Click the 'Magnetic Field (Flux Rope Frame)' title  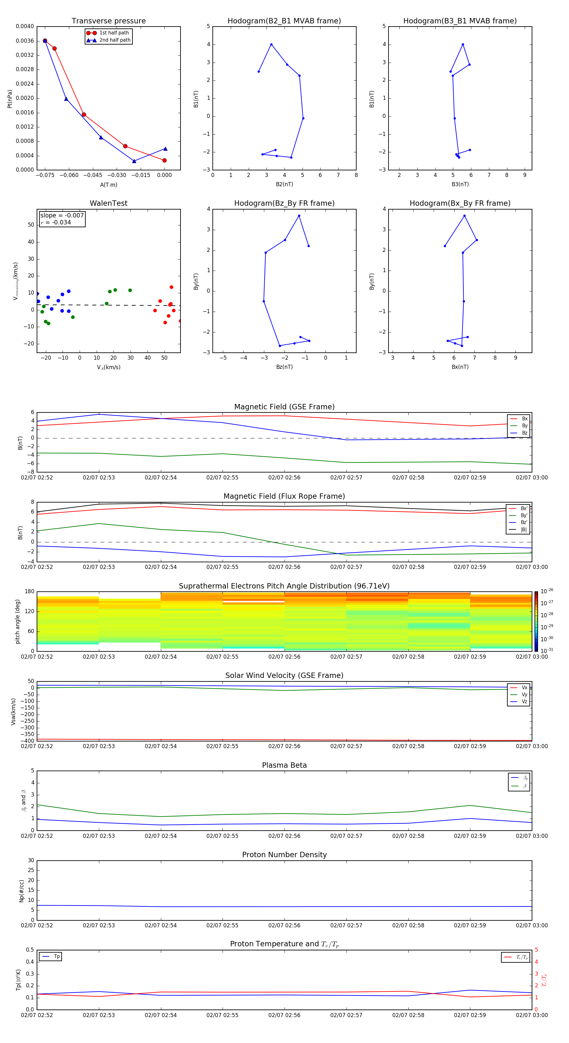tap(284, 497)
